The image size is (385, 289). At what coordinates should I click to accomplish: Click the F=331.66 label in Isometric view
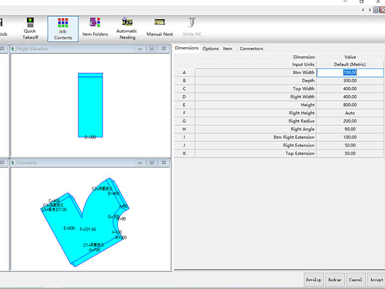click(x=88, y=229)
